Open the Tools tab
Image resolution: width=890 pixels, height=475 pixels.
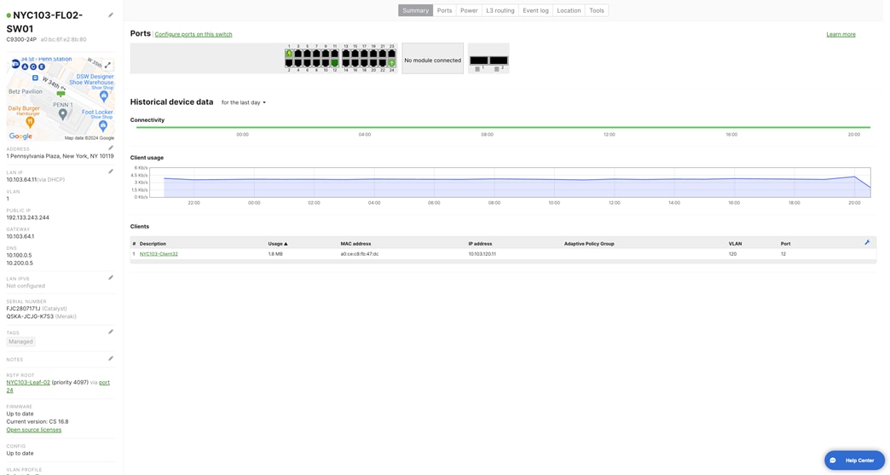pos(597,10)
